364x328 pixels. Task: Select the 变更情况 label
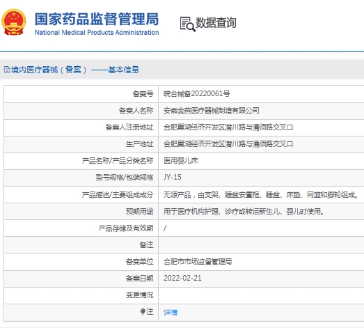[x=139, y=295]
